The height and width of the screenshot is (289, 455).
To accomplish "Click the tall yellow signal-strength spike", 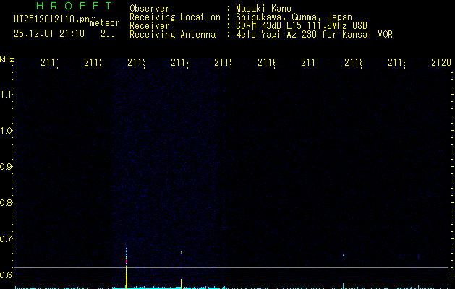I will click(127, 276).
